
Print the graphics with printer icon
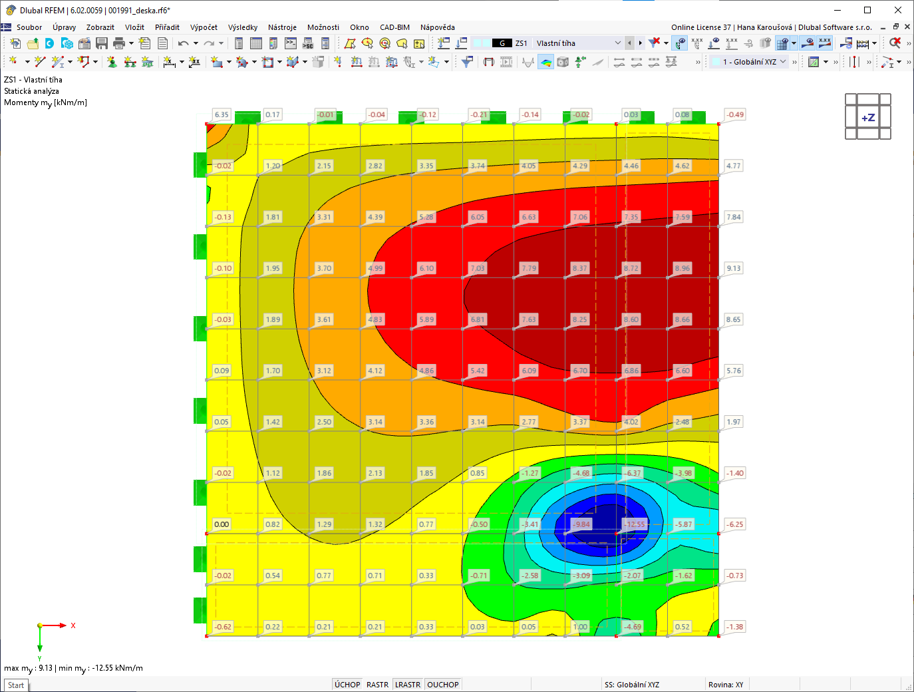click(119, 43)
